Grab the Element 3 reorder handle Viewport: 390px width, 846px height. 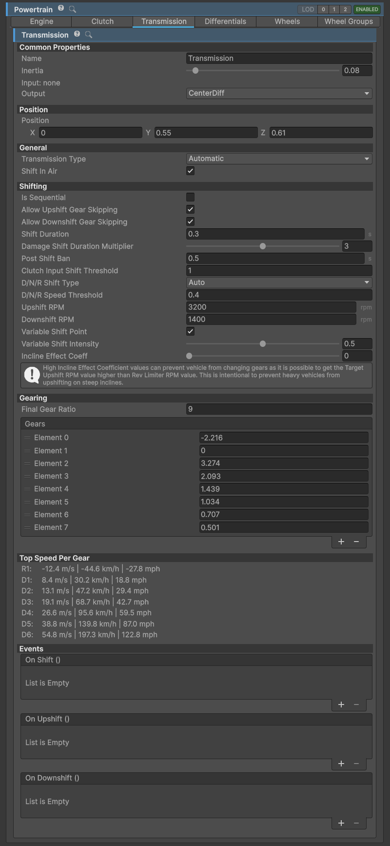coord(27,476)
